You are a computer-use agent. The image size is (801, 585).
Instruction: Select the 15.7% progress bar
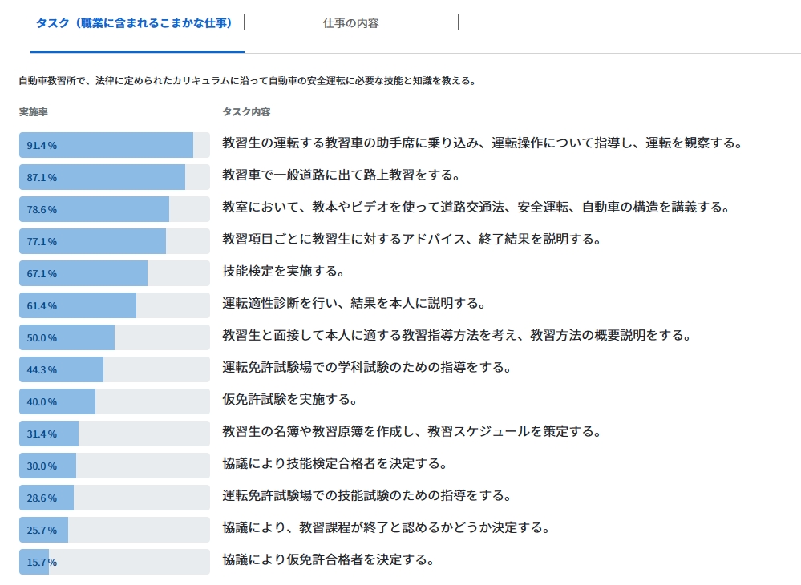coord(114,562)
